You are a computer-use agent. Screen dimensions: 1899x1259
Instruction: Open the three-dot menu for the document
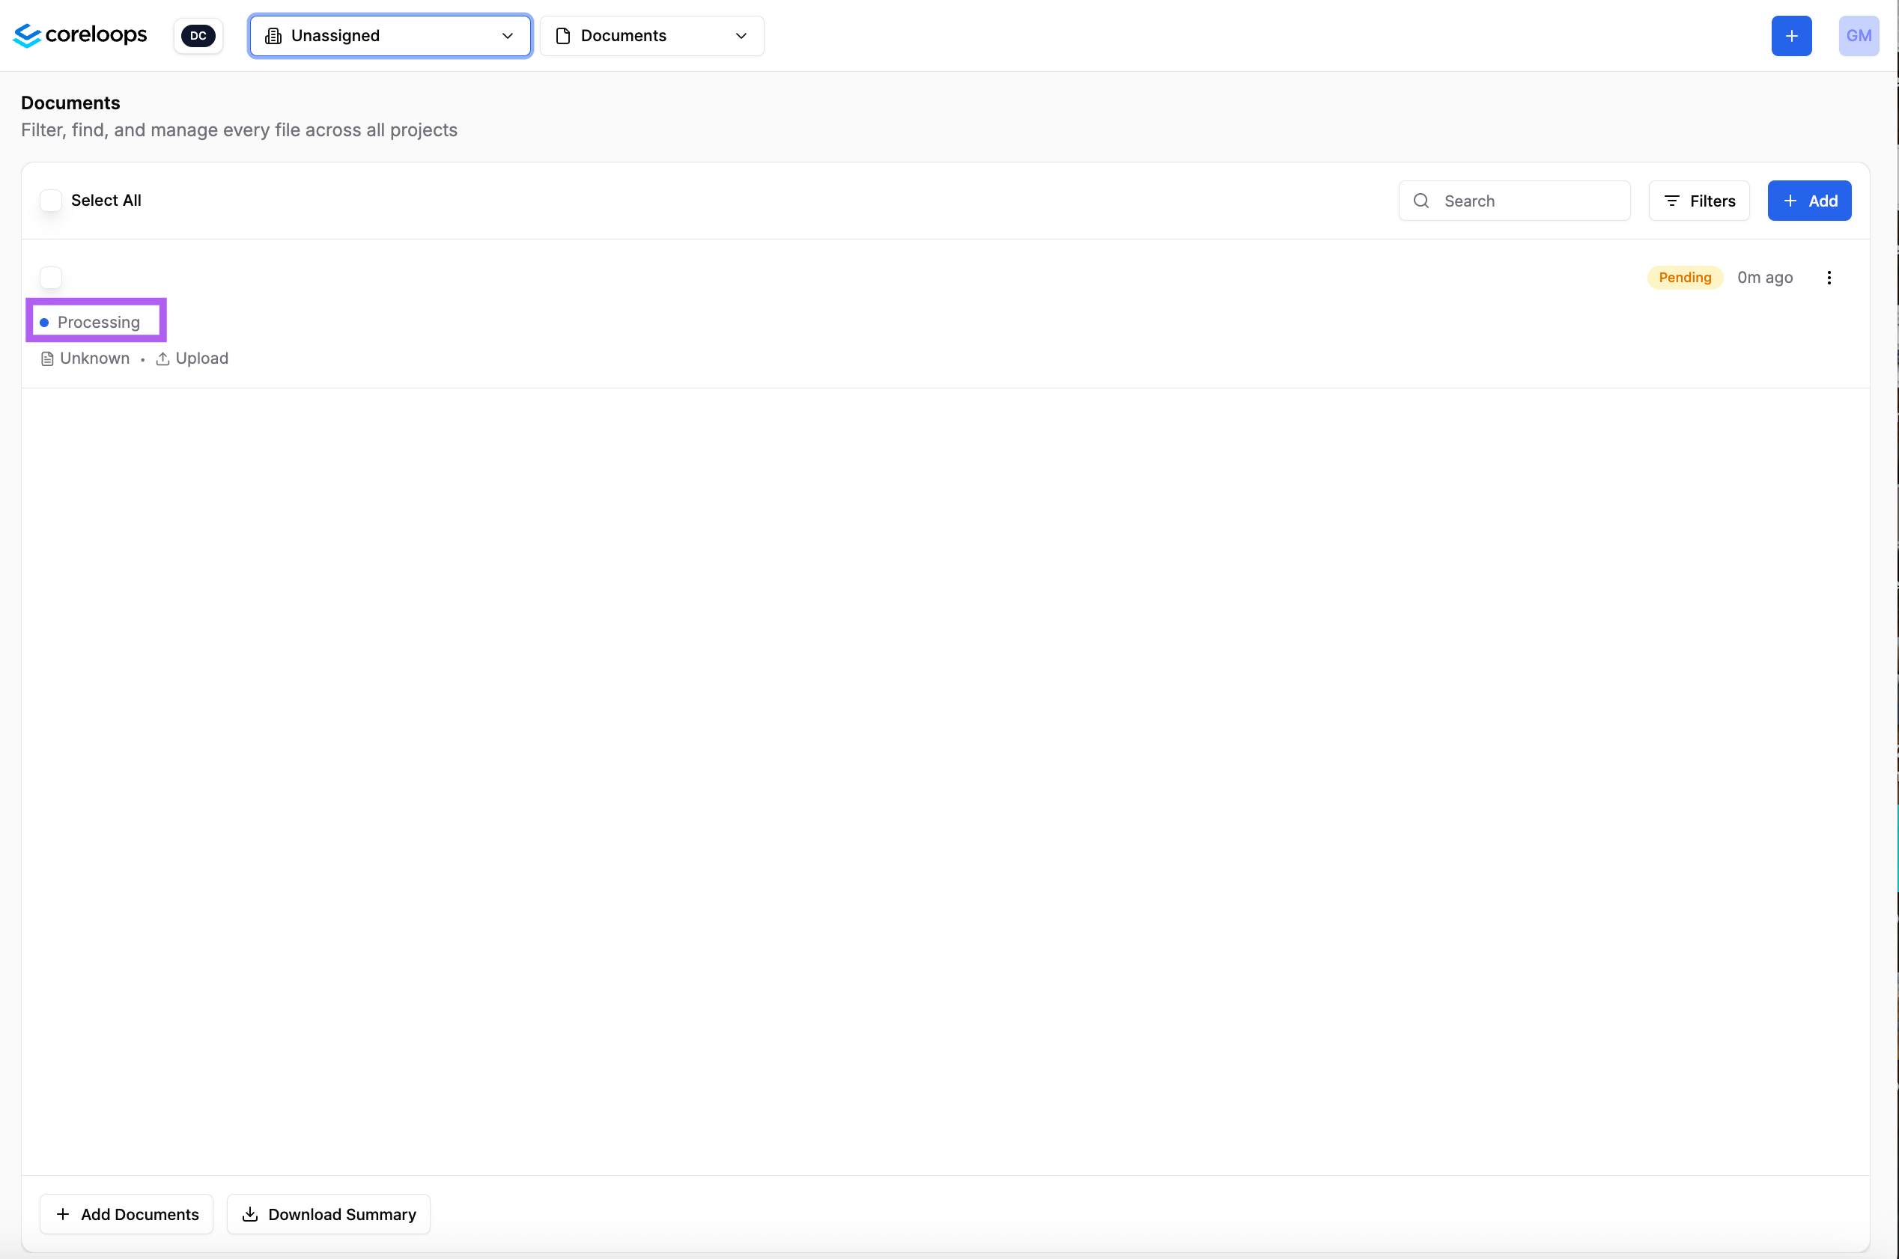click(1829, 278)
